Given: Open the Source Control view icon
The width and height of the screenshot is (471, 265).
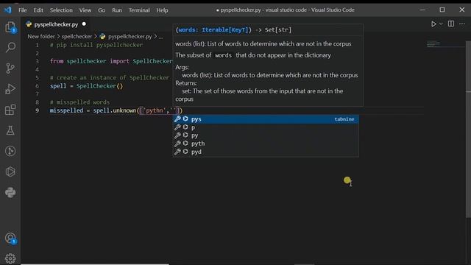Looking at the screenshot, I should point(10,68).
